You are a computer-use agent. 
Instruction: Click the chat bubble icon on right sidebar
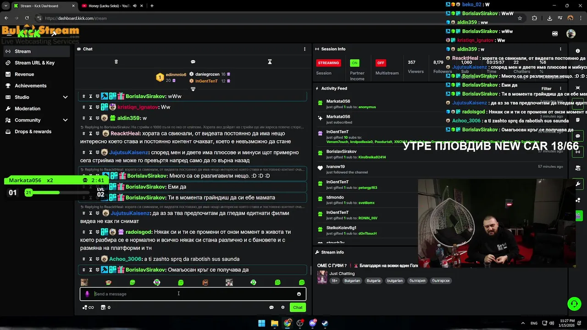[578, 136]
